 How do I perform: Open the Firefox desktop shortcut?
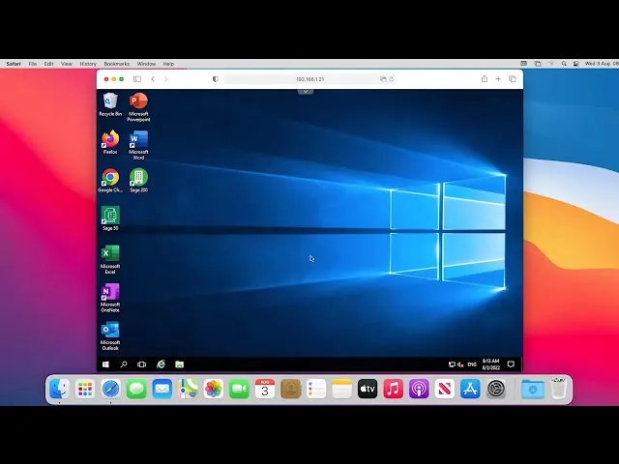tap(110, 139)
